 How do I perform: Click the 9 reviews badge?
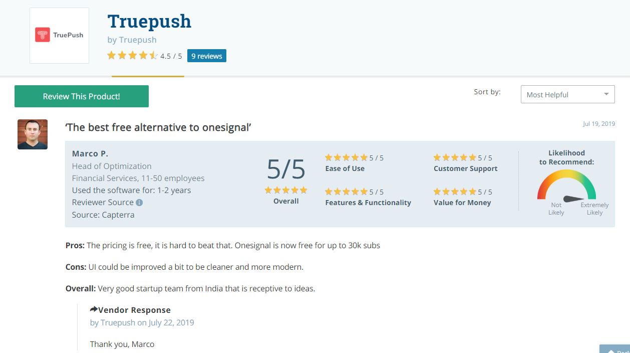pos(207,56)
